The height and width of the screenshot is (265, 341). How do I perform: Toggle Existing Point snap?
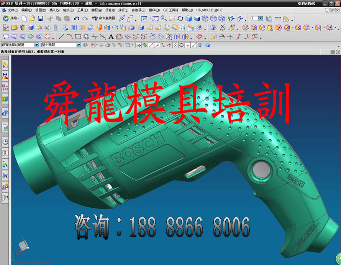[187, 45]
